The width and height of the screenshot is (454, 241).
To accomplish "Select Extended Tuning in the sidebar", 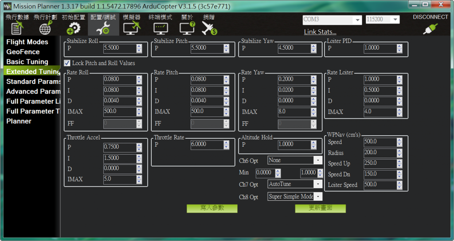I will [x=32, y=71].
